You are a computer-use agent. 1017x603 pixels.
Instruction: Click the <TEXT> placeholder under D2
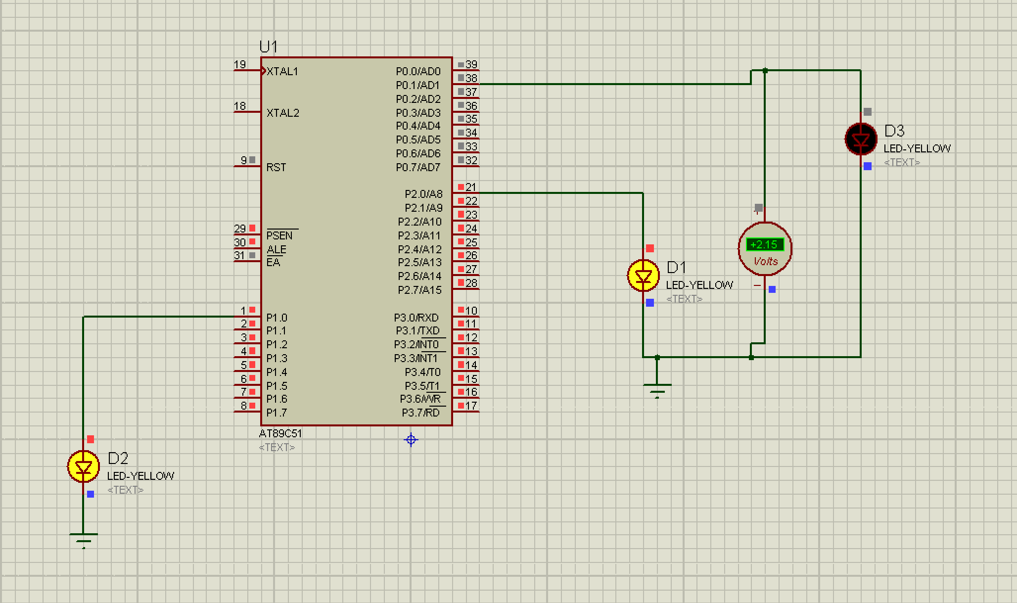tap(126, 490)
